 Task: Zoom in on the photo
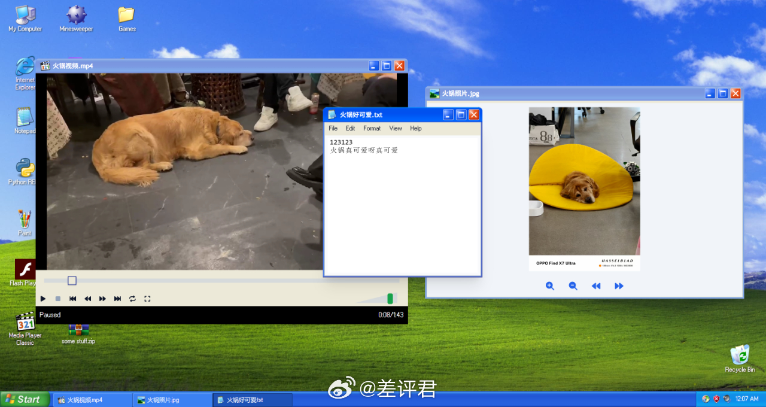(550, 286)
